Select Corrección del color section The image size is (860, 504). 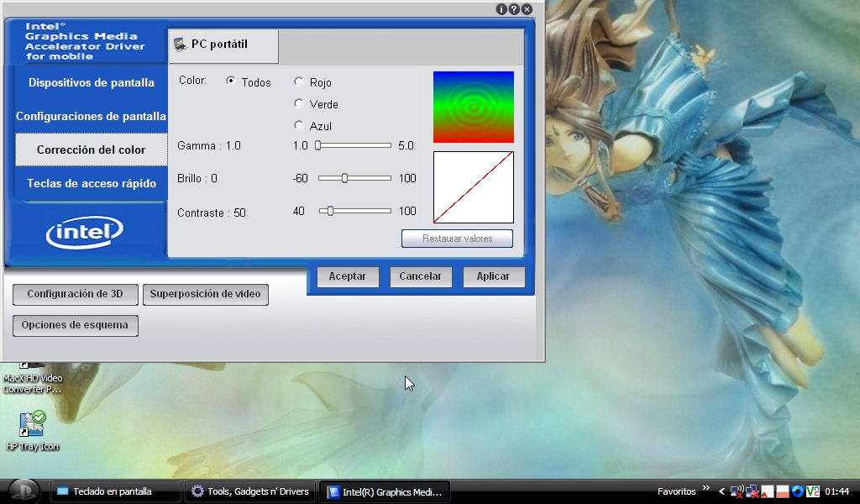click(x=91, y=150)
